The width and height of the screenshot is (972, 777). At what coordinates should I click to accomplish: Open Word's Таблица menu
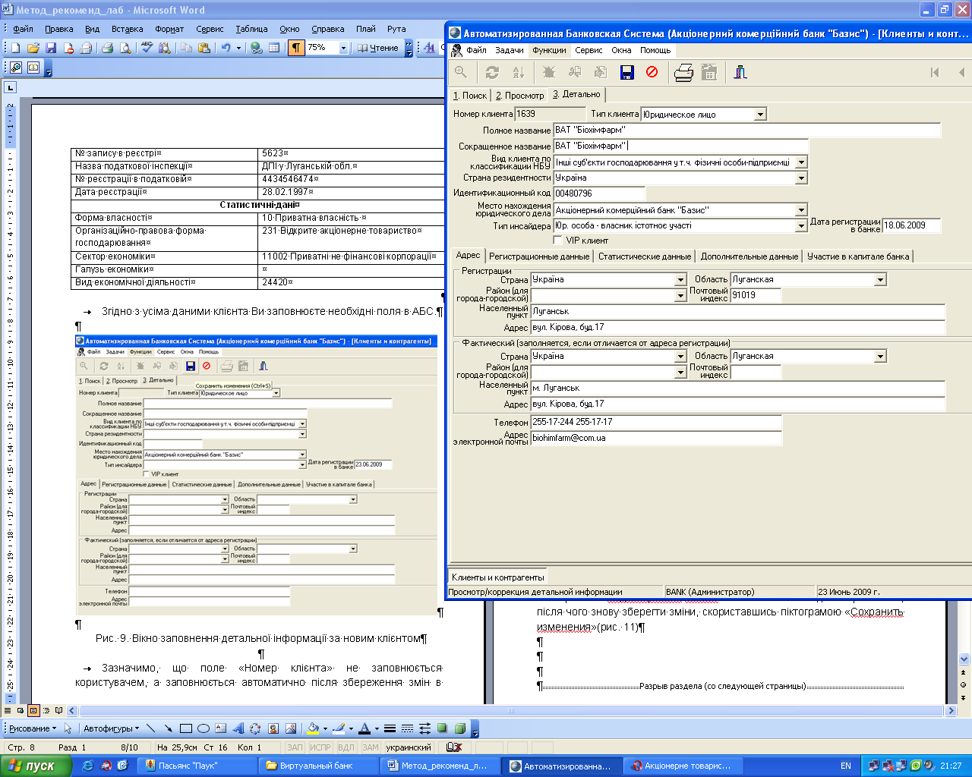[x=251, y=29]
